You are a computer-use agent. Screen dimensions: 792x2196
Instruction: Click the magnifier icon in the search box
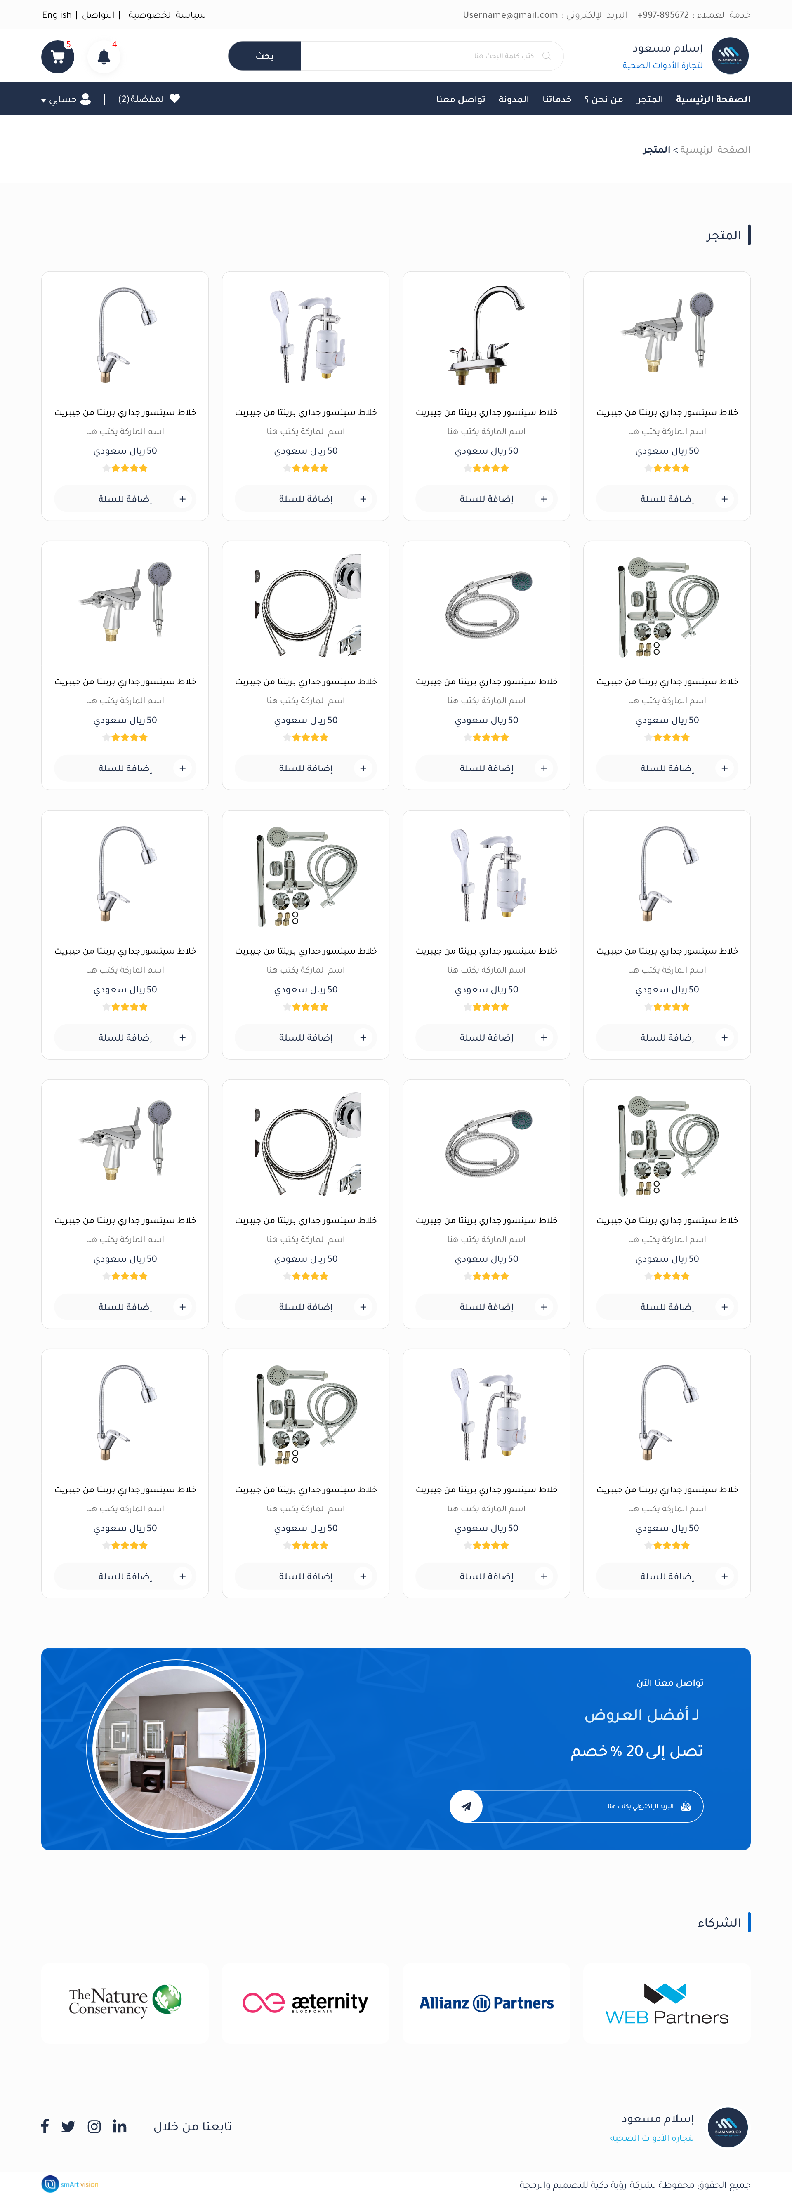547,55
